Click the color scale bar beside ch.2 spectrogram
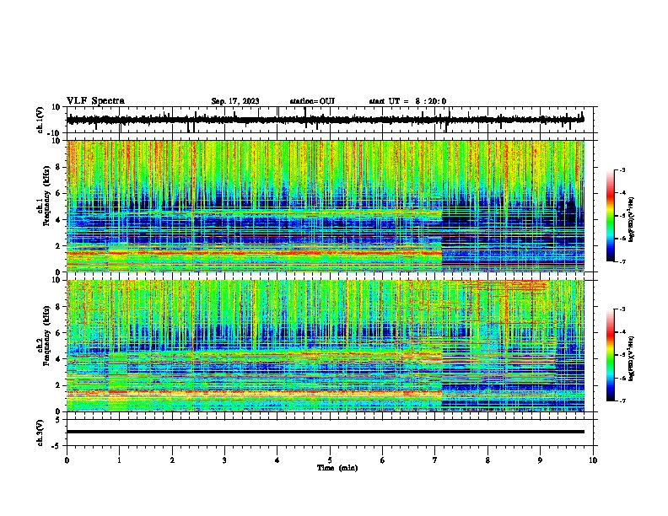The width and height of the screenshot is (668, 516). tap(611, 355)
